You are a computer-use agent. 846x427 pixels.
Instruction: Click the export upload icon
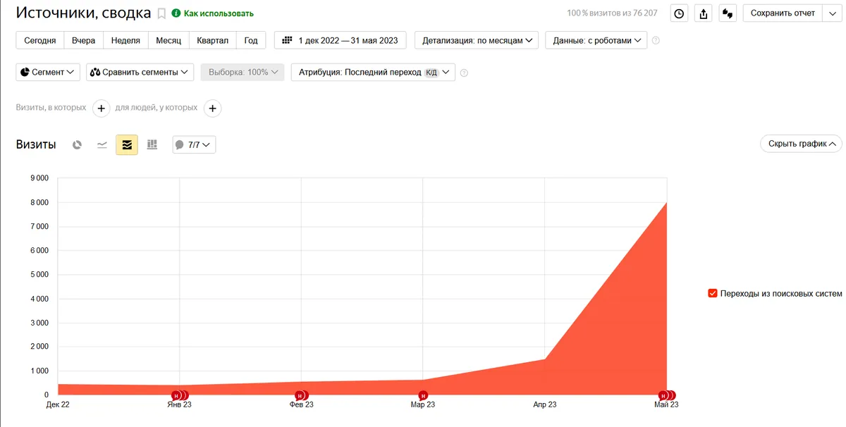click(703, 13)
